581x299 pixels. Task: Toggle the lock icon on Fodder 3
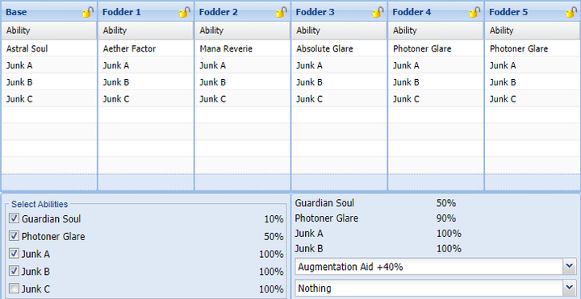tap(378, 12)
